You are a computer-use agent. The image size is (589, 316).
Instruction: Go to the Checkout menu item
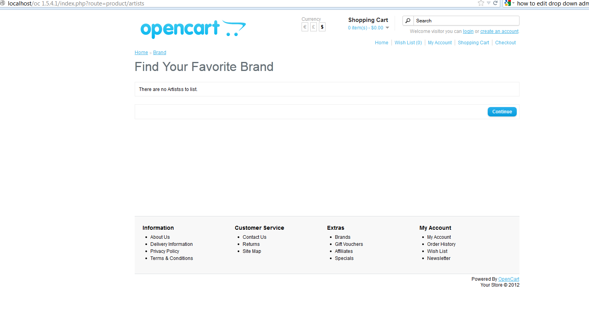click(x=505, y=43)
